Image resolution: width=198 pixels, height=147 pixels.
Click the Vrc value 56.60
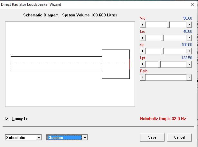(187, 18)
